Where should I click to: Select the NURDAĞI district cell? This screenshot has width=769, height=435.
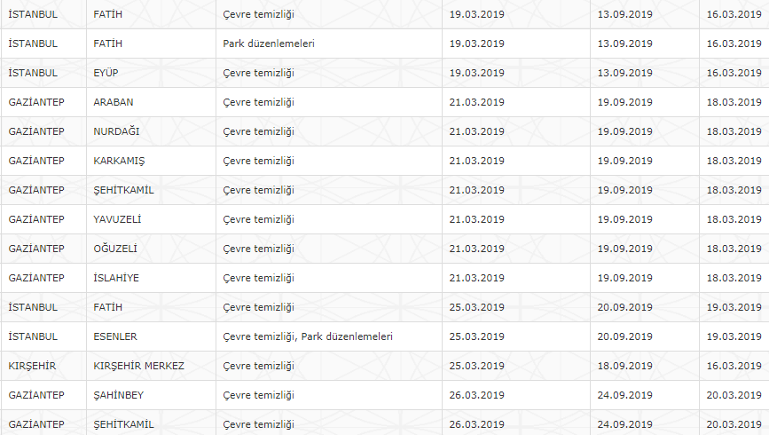[x=151, y=131]
